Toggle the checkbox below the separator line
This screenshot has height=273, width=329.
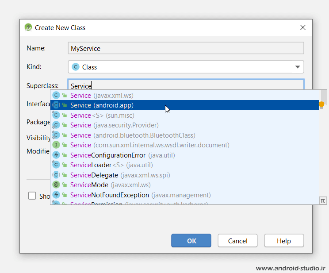pos(32,196)
